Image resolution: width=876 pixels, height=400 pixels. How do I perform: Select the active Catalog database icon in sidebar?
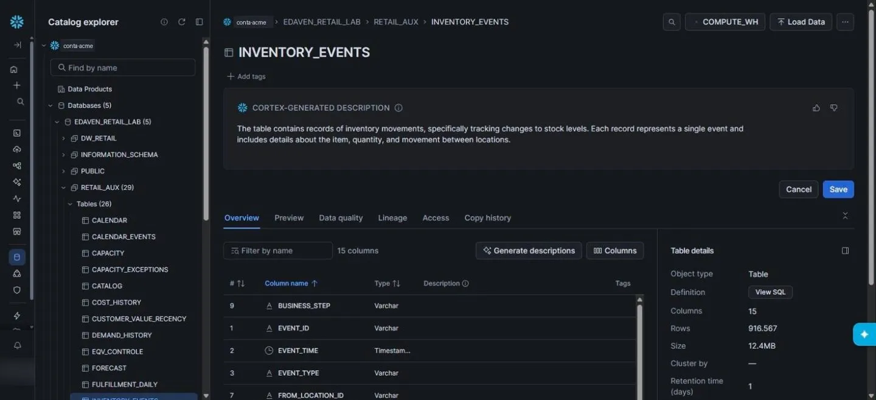[17, 257]
